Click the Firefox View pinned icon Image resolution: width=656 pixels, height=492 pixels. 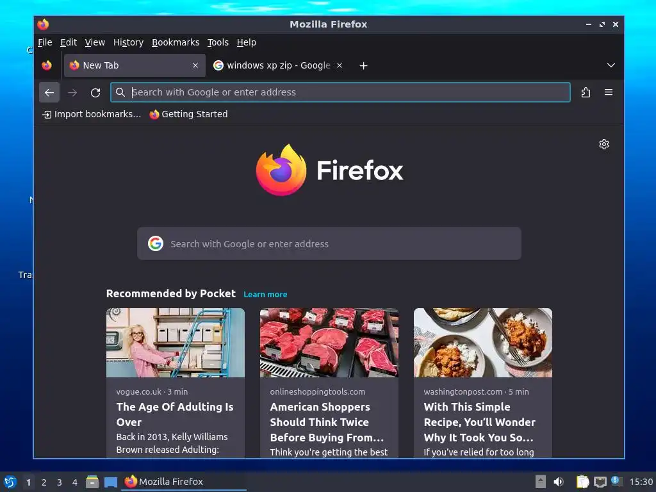coord(47,66)
